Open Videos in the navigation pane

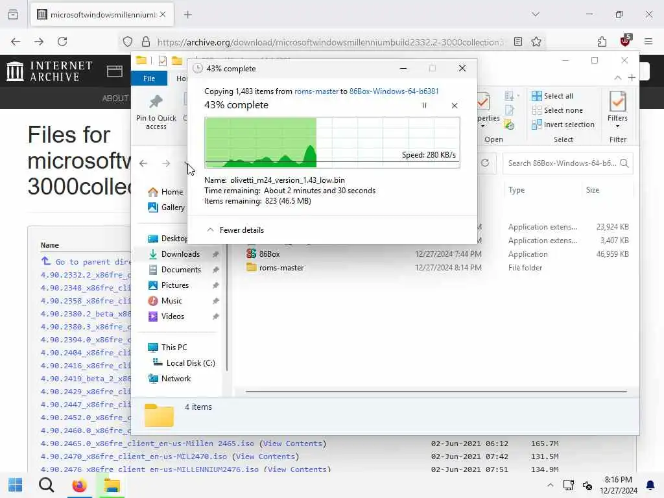tap(165, 316)
